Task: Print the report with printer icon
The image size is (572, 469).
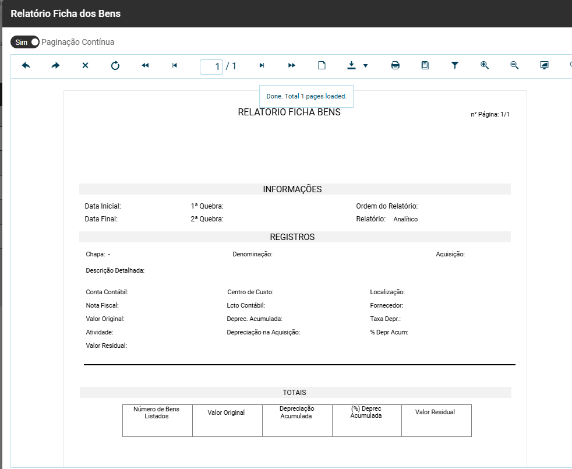Action: point(396,66)
